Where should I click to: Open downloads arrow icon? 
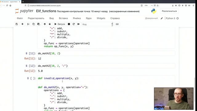coord(173,6)
